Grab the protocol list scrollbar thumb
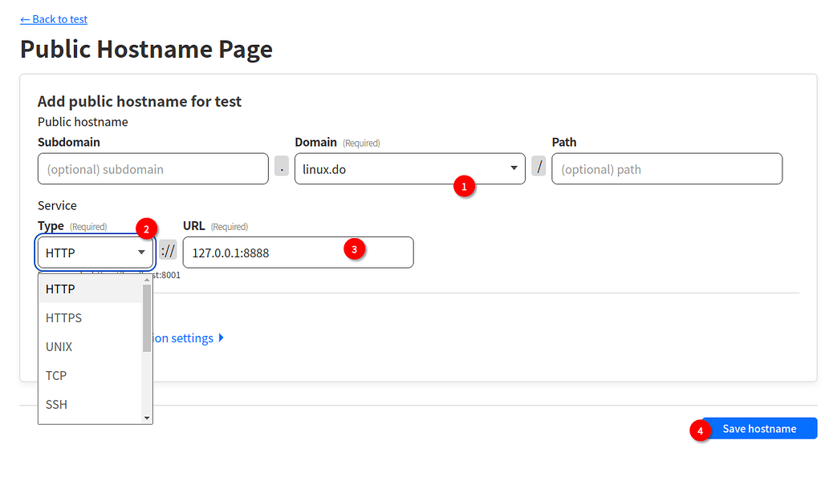The width and height of the screenshot is (829, 501). point(147,318)
